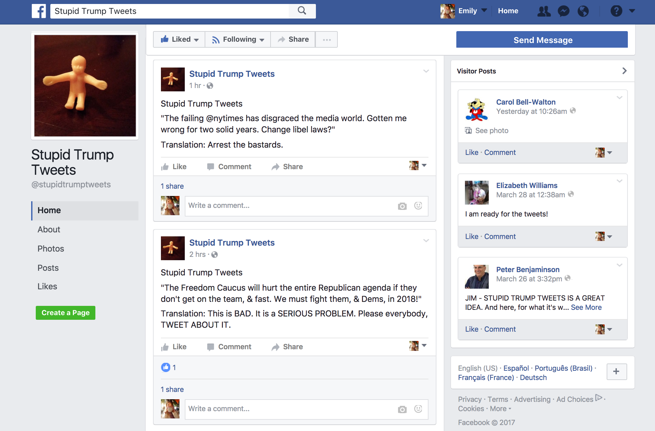Viewport: 655px width, 431px height.
Task: Click emoji icon in second comment box
Action: (418, 409)
